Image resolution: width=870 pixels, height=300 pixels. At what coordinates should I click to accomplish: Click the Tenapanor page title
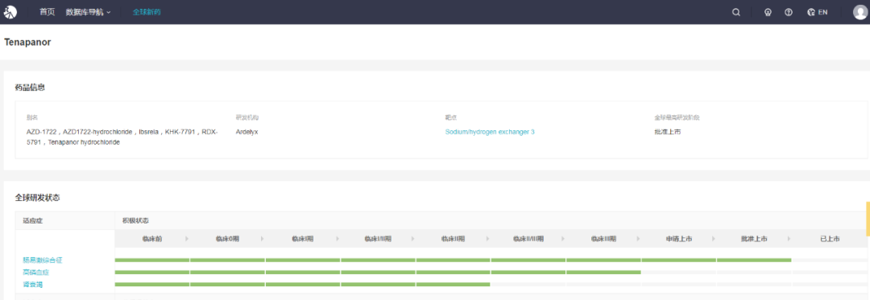pos(27,42)
